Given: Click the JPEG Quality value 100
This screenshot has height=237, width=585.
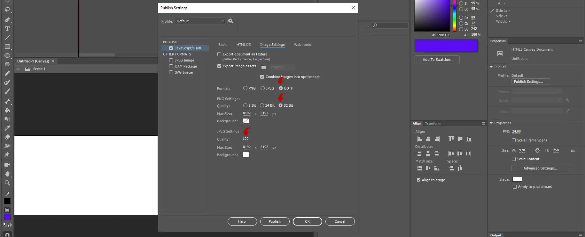Looking at the screenshot, I should click(x=246, y=139).
